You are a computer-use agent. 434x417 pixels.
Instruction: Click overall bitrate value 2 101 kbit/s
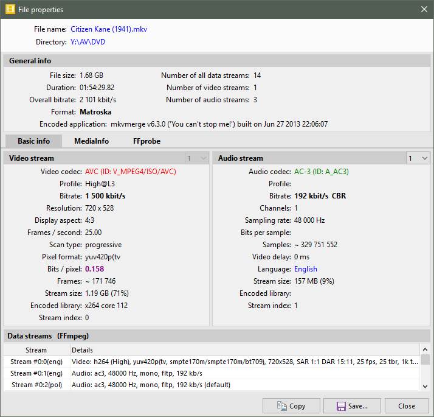click(98, 100)
